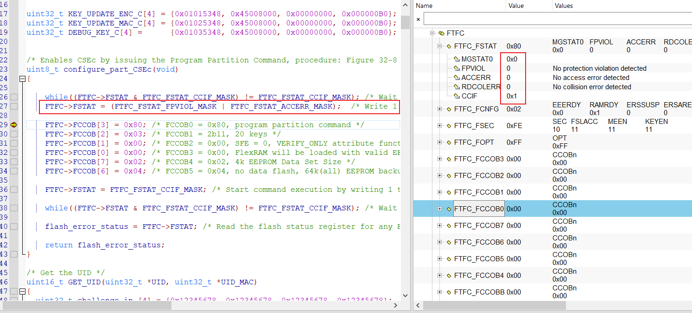Click the FTFC_FCCOB5 register diamond icon
The width and height of the screenshot is (692, 313).
pyautogui.click(x=449, y=259)
